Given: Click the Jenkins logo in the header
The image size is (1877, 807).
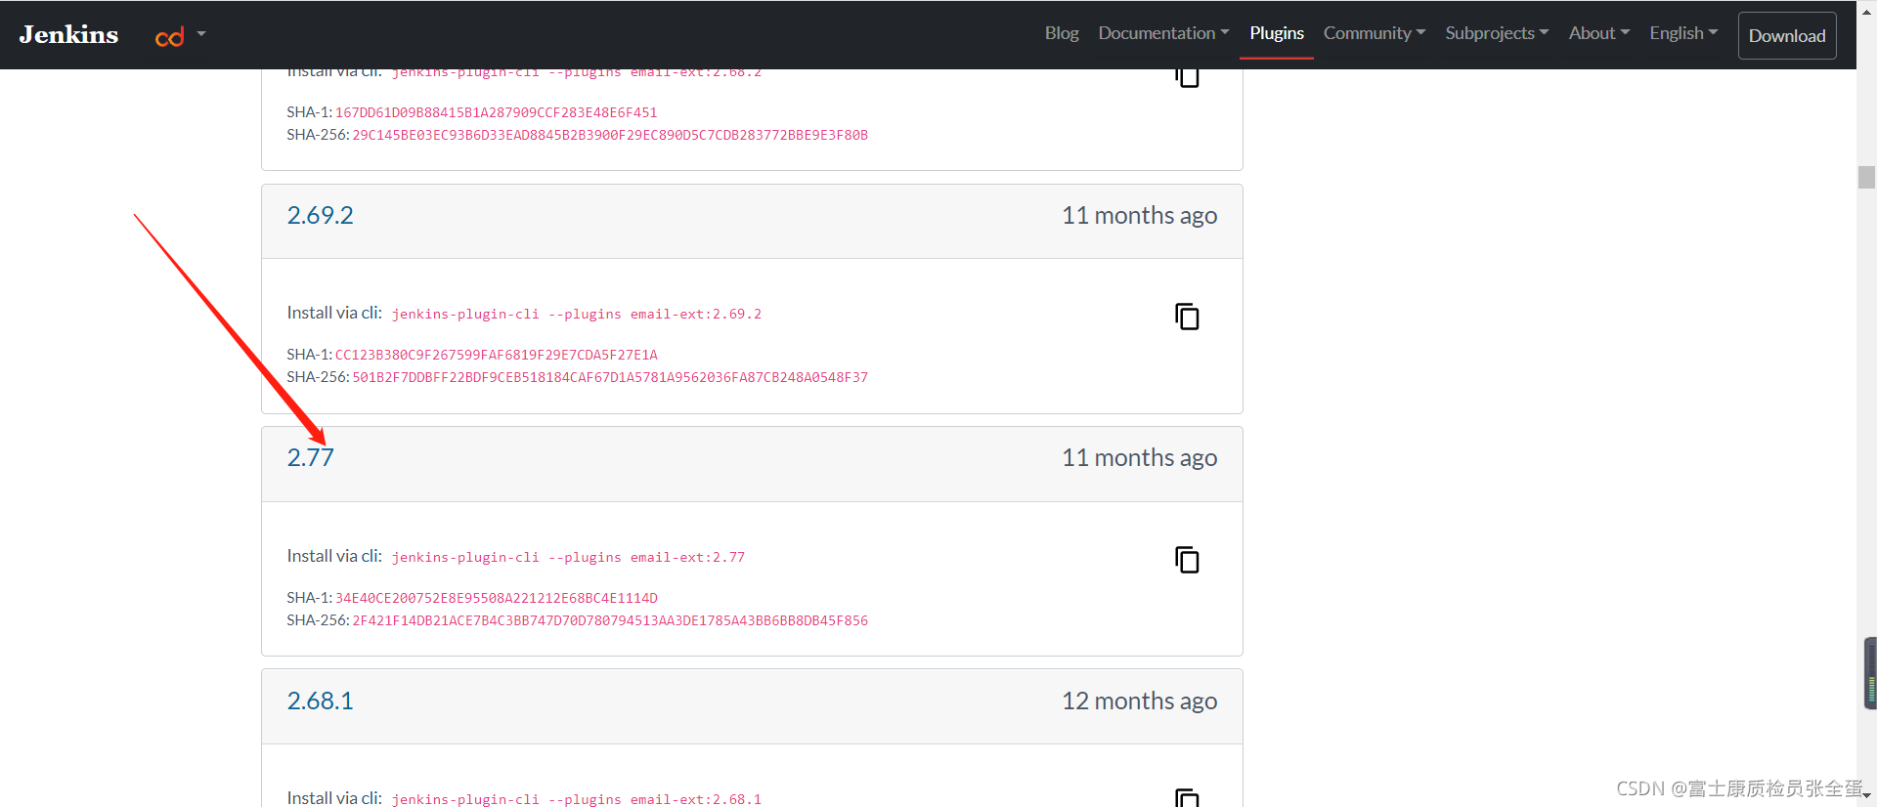Looking at the screenshot, I should (x=68, y=34).
